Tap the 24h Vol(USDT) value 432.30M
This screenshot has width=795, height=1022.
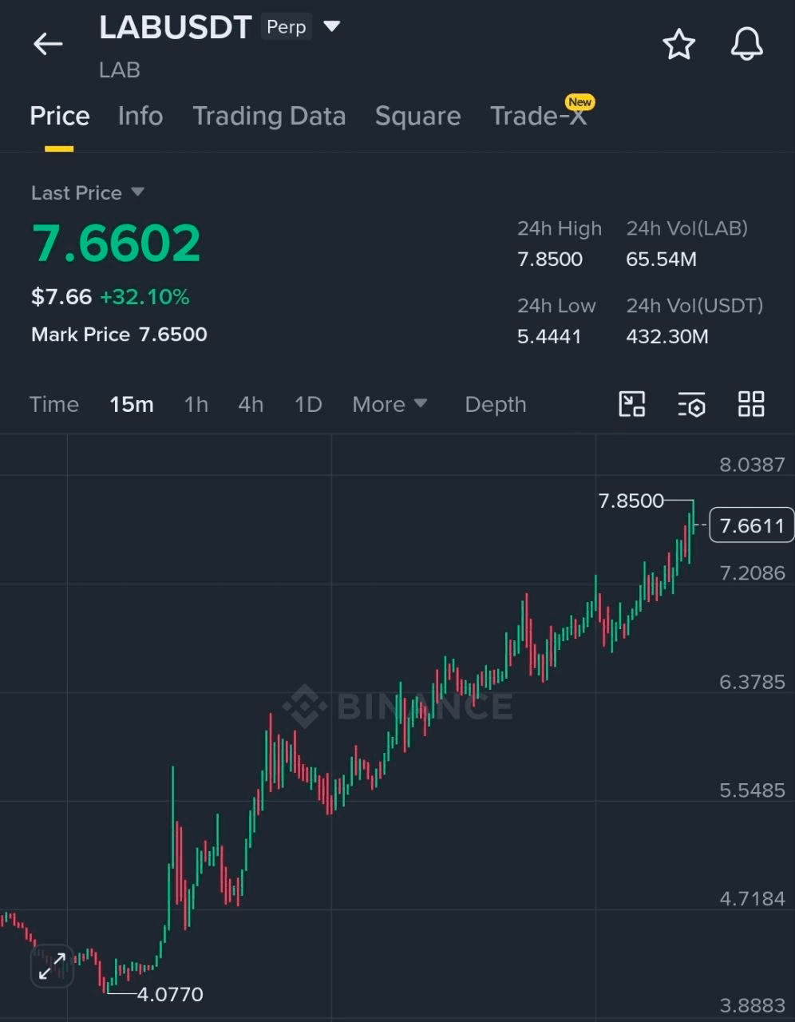click(667, 337)
